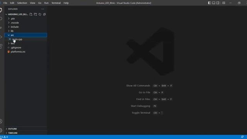Open the Help menu
This screenshot has height=139, width=247.
tap(66, 3)
